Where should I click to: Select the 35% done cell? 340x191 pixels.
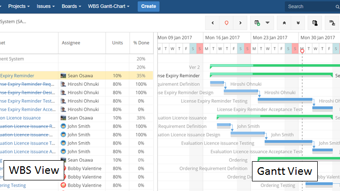pyautogui.click(x=141, y=76)
